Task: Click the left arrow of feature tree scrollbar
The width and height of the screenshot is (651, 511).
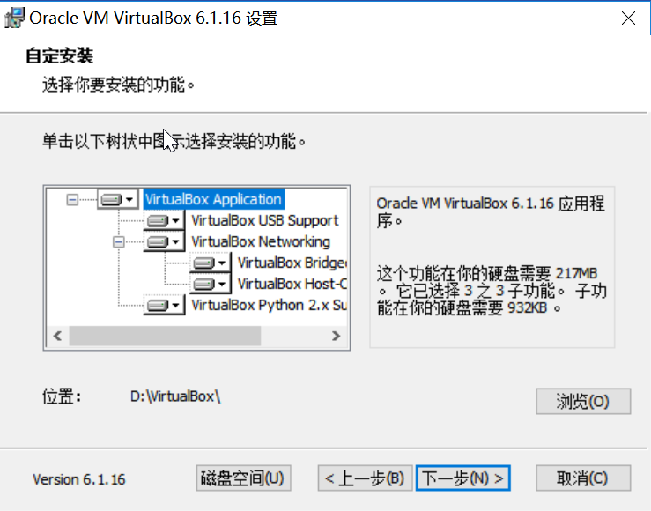Action: (x=58, y=336)
